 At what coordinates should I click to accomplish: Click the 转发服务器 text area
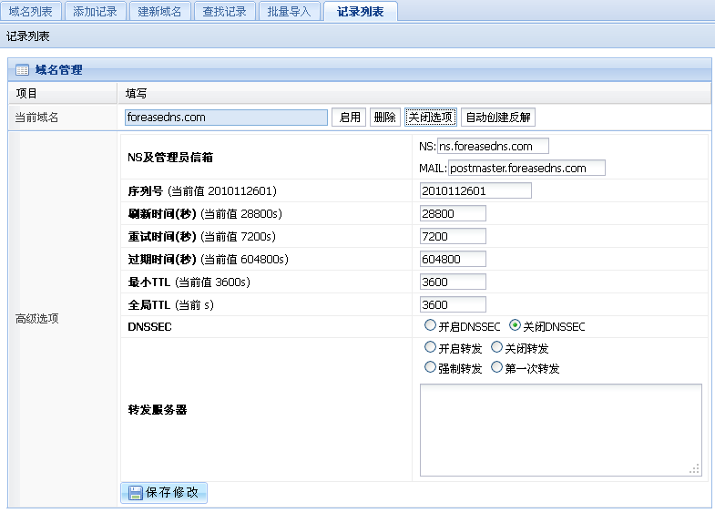tap(561, 430)
